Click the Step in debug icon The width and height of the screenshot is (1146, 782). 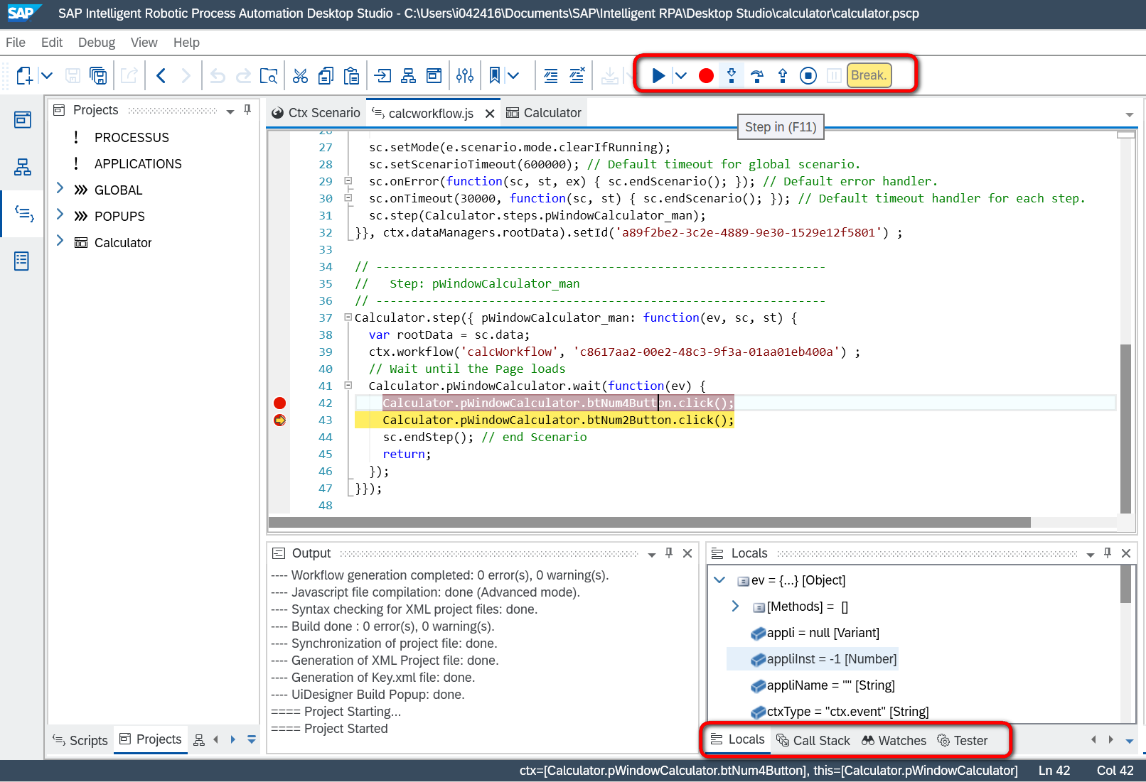pos(732,75)
